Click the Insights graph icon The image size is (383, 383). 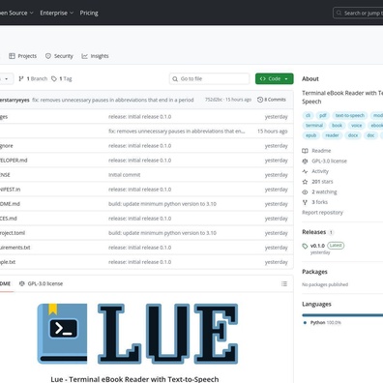[84, 56]
